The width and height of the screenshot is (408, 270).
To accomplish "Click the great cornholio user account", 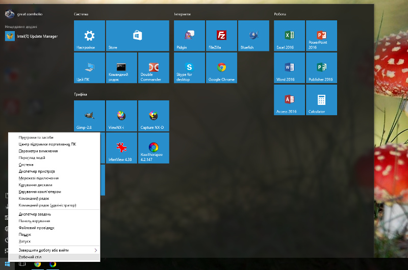I will pyautogui.click(x=23, y=14).
